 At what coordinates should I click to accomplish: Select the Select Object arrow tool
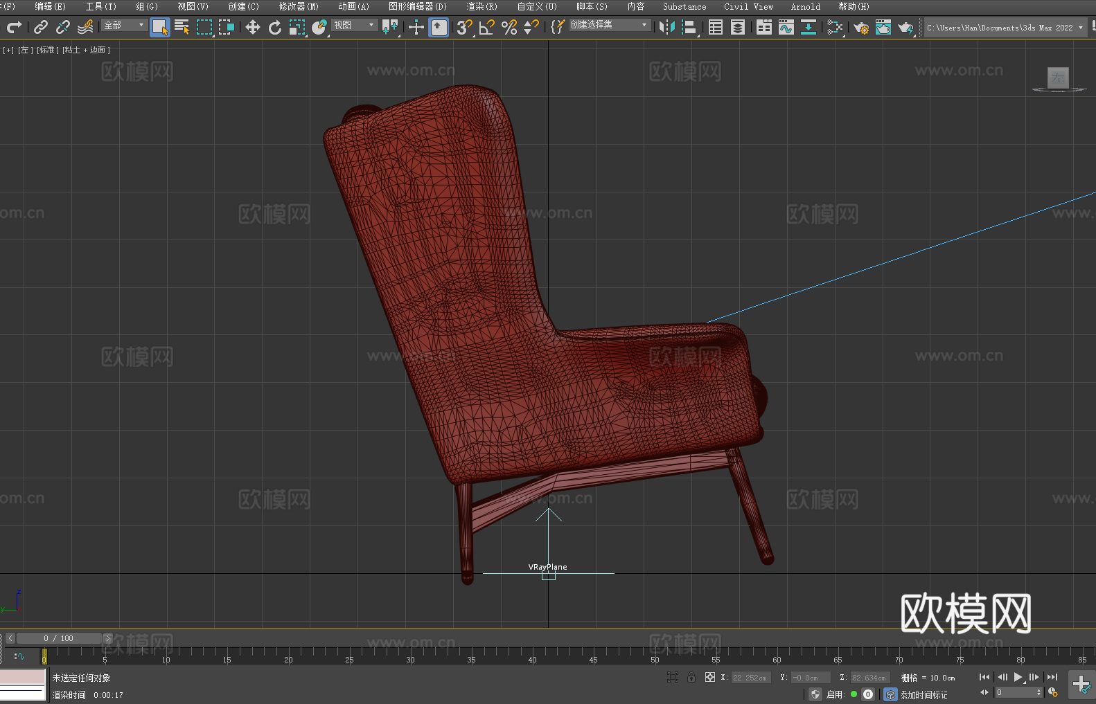pyautogui.click(x=160, y=27)
